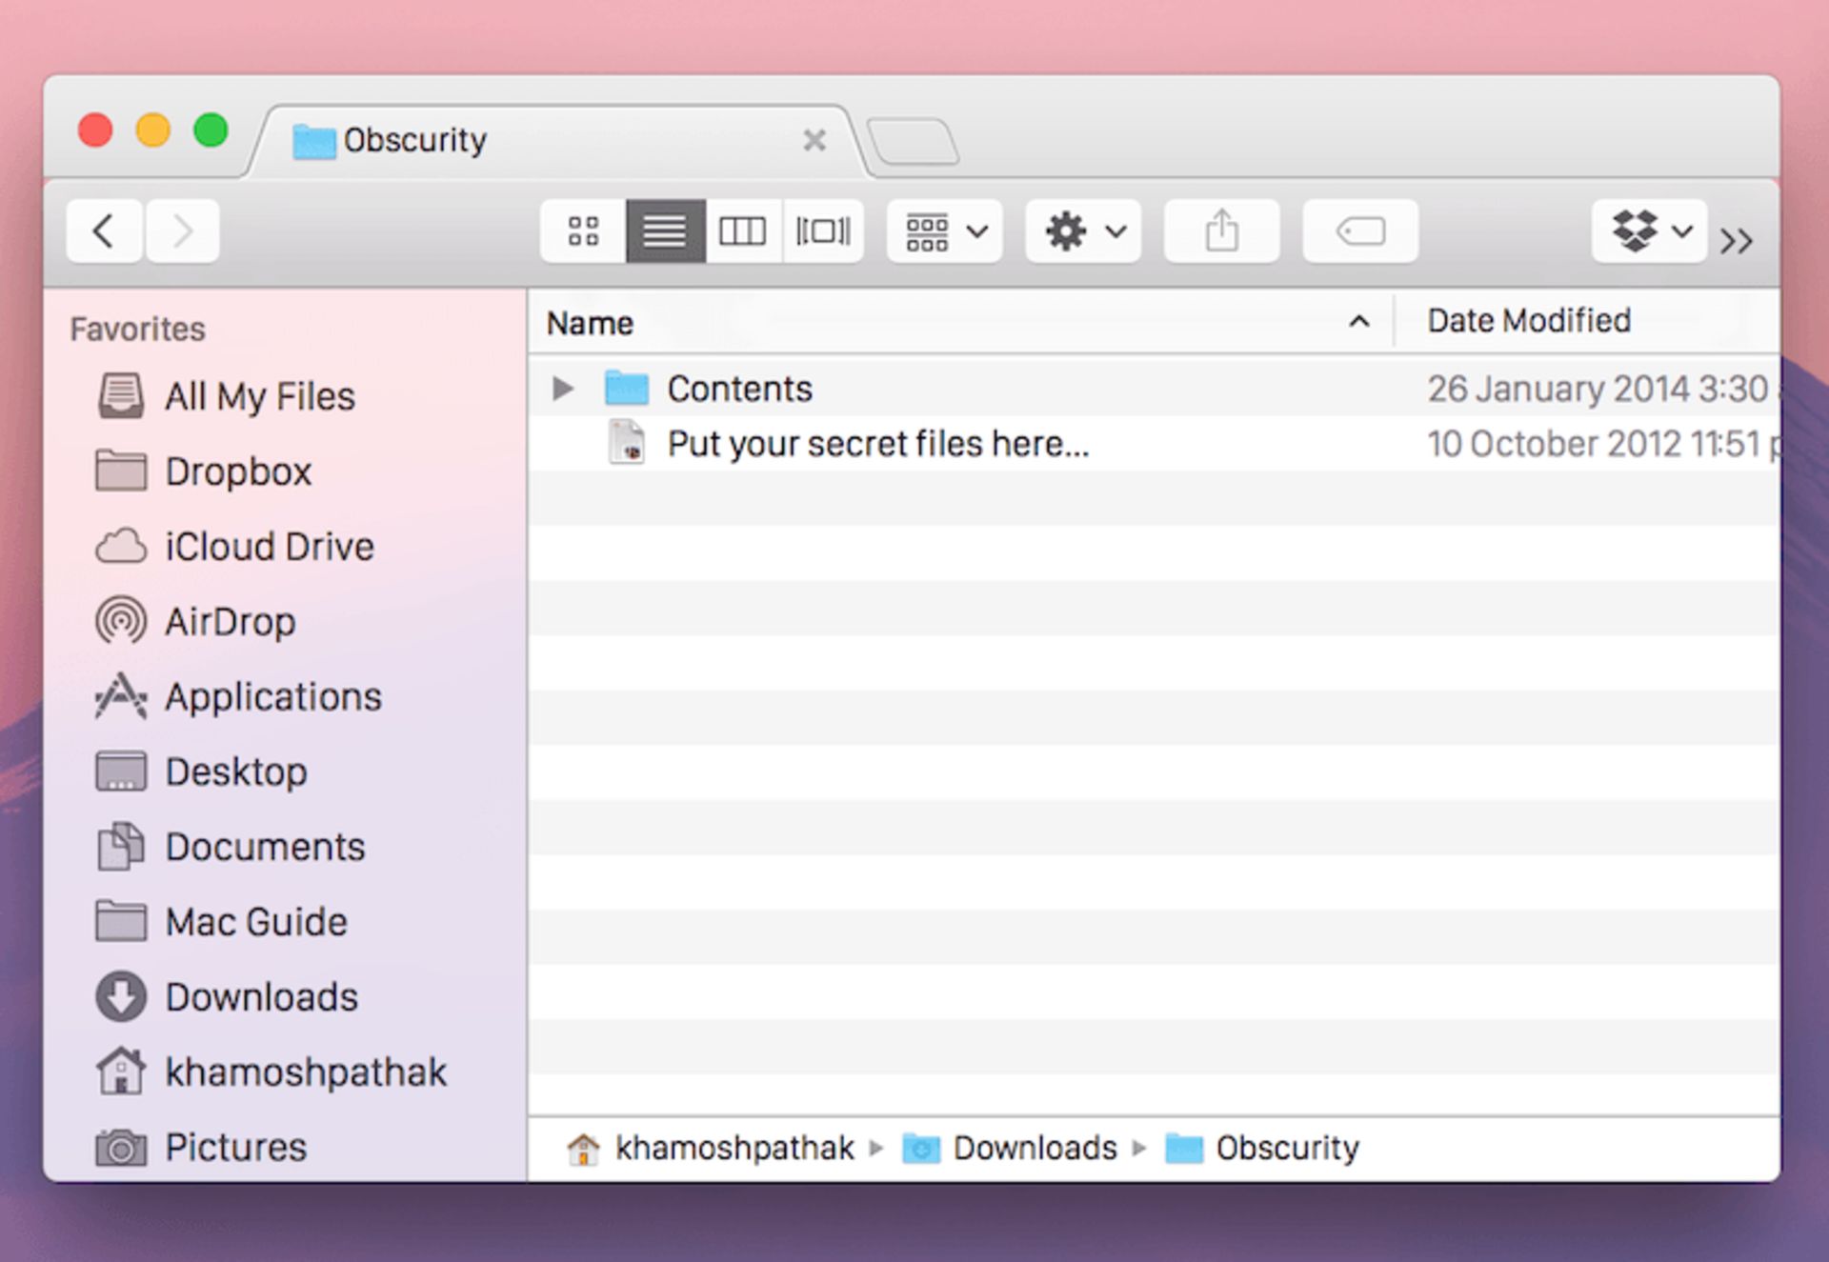This screenshot has width=1829, height=1262.
Task: Sort by the Name column header
Action: (x=960, y=323)
